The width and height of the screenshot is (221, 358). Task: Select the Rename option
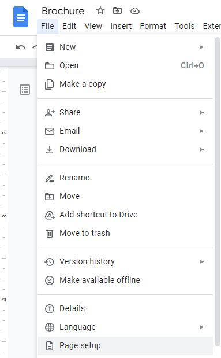pos(125,178)
